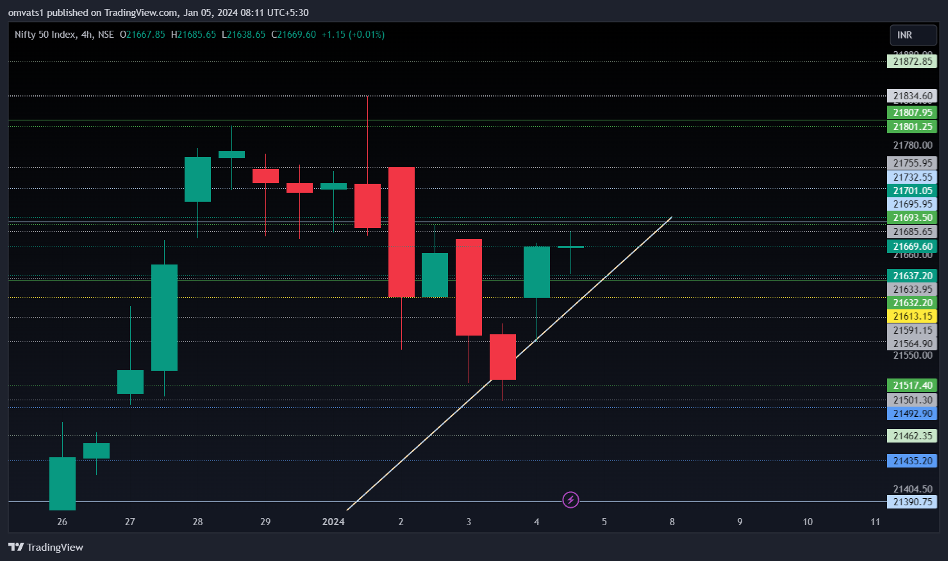948x561 pixels.
Task: Click the 21550.00 axis price tick
Action: coord(913,355)
